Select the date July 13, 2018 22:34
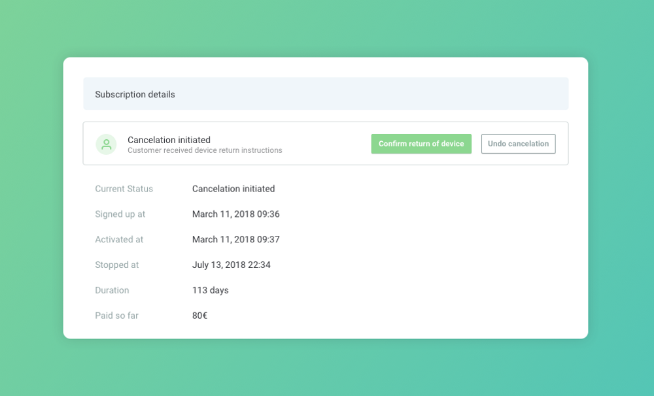The image size is (654, 396). pyautogui.click(x=231, y=265)
